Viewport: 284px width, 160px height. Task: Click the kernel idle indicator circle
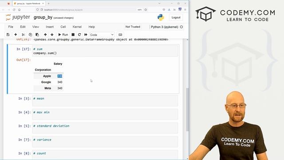tap(181, 27)
